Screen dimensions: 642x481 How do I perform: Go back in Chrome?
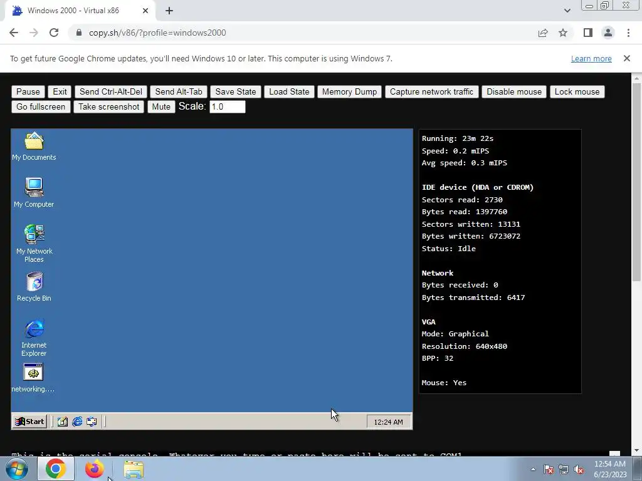coord(14,33)
